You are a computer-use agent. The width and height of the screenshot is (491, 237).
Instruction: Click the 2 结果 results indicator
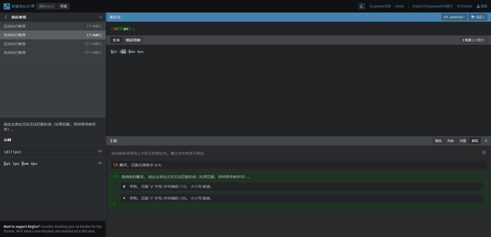473,40
